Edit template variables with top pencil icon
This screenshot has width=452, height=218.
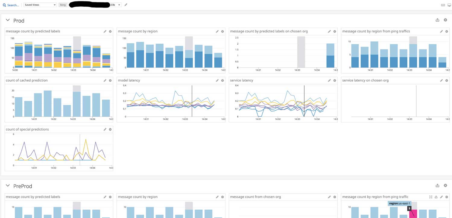[126, 5]
